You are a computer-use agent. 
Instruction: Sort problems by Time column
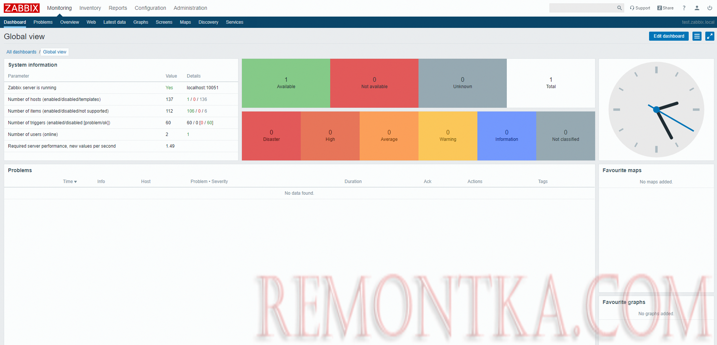coord(70,182)
